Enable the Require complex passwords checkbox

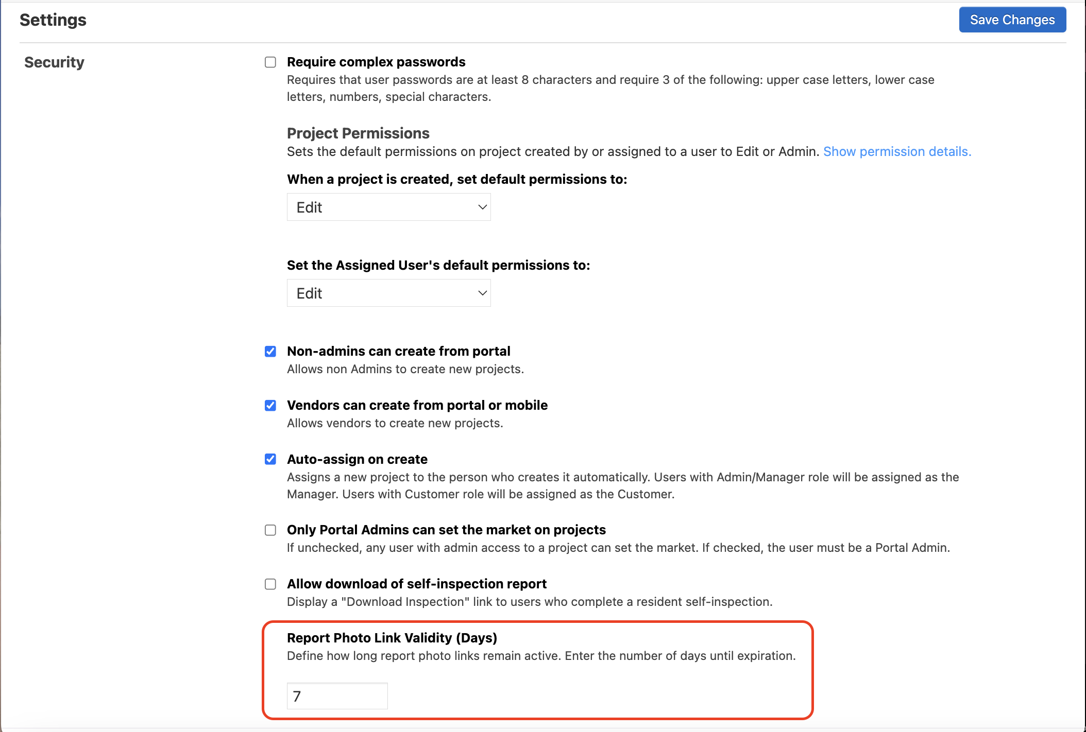coord(270,62)
